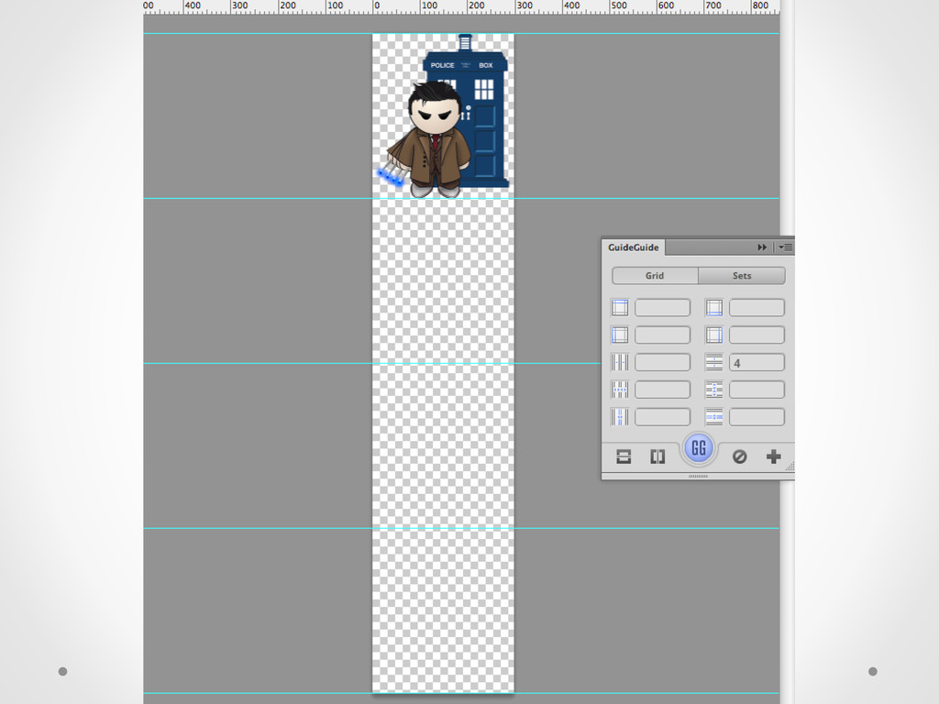Collapse GuideGuide panel with the double-arrow icon
The width and height of the screenshot is (939, 704).
pyautogui.click(x=762, y=247)
